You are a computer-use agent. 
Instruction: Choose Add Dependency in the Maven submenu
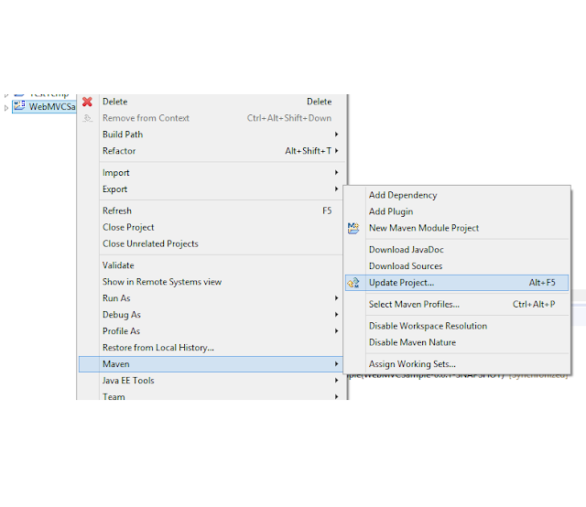[457, 195]
